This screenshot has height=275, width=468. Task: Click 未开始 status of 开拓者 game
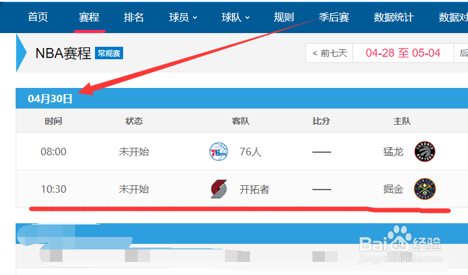tap(134, 189)
